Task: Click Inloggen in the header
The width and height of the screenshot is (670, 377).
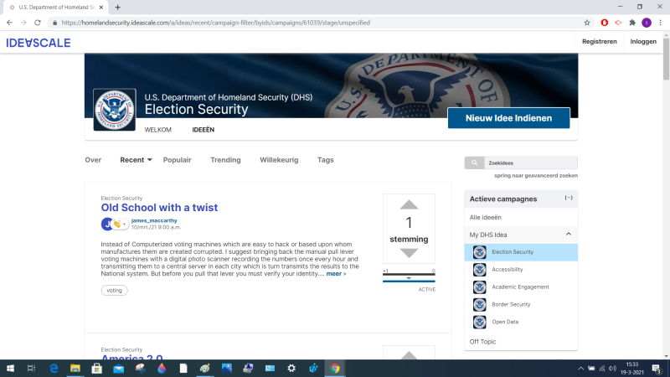Action: 643,41
